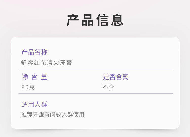The height and width of the screenshot is (137, 190).
Task: Click the 推荐牙龈有问题人群使用 description text
Action: (x=52, y=115)
